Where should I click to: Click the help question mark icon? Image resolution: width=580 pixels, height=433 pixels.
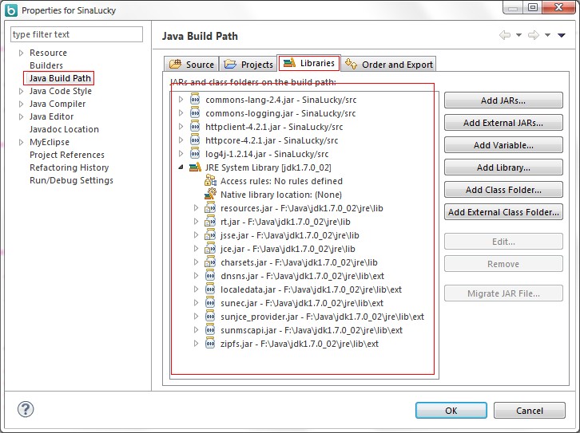tap(26, 410)
